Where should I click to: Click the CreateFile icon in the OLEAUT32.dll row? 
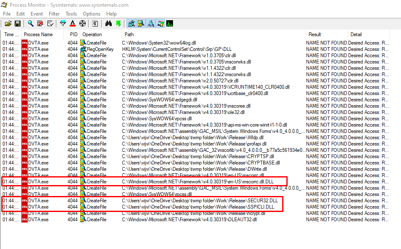[x=83, y=220]
